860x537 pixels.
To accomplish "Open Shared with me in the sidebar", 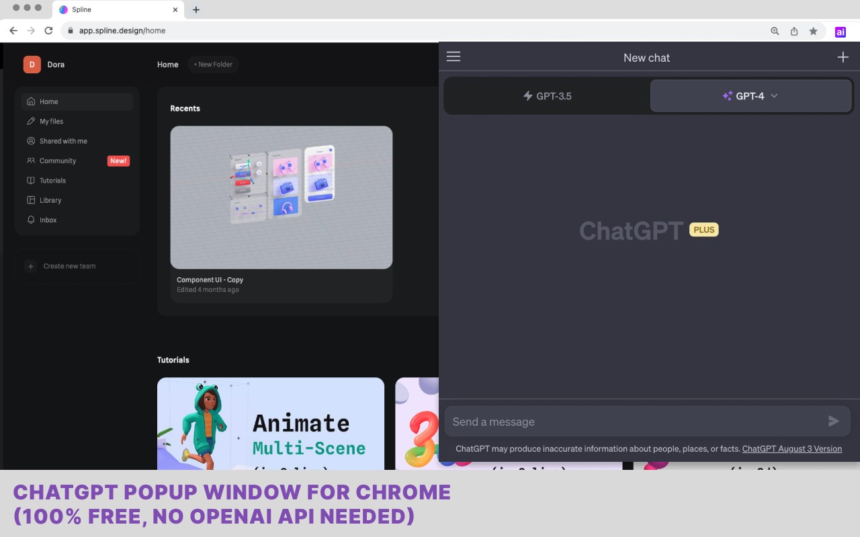I will tap(77, 141).
